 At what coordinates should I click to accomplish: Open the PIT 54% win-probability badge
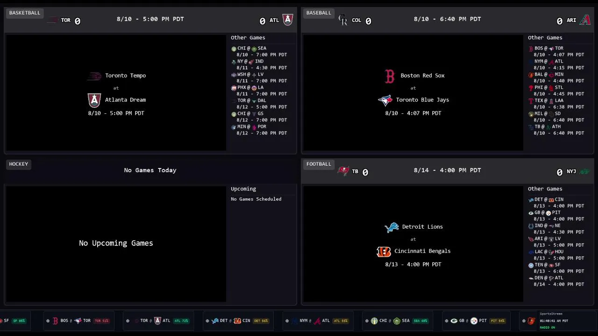coord(498,321)
